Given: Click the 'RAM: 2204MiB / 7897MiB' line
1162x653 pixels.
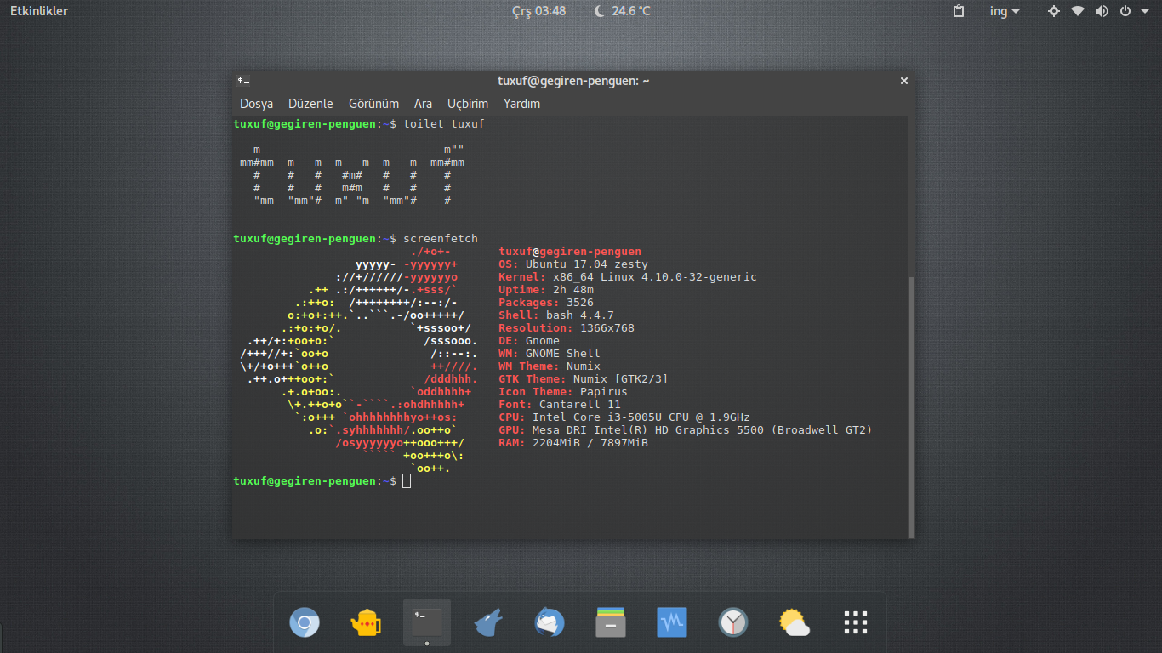Looking at the screenshot, I should coord(573,443).
